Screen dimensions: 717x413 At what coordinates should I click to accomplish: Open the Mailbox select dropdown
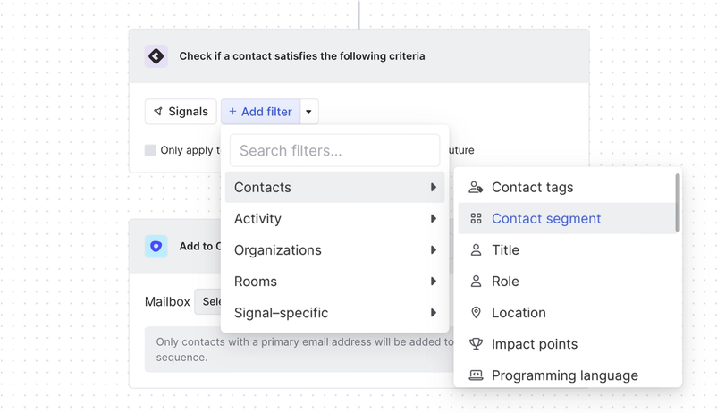208,302
